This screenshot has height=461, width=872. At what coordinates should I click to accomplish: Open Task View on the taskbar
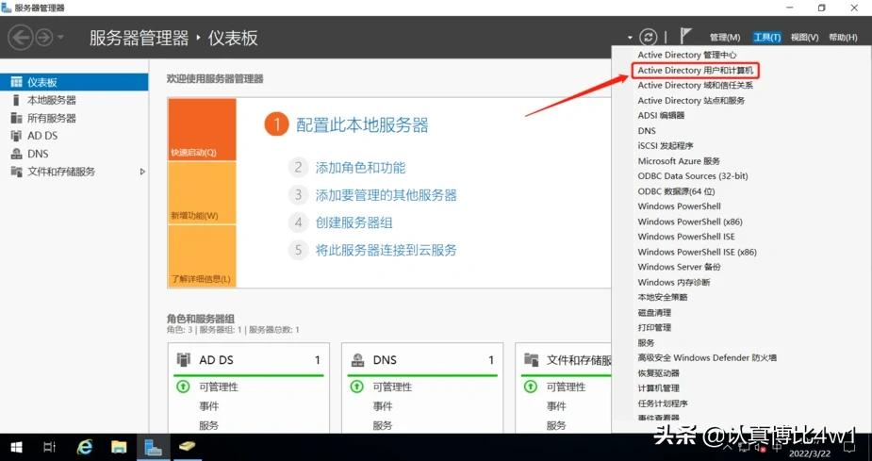(x=50, y=448)
